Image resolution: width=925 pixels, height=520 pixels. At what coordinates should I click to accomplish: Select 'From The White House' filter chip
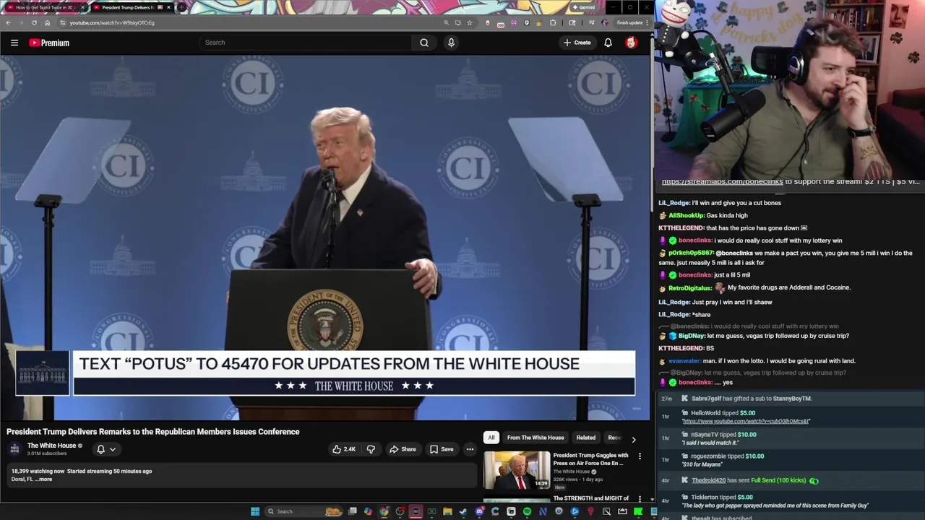(x=535, y=438)
